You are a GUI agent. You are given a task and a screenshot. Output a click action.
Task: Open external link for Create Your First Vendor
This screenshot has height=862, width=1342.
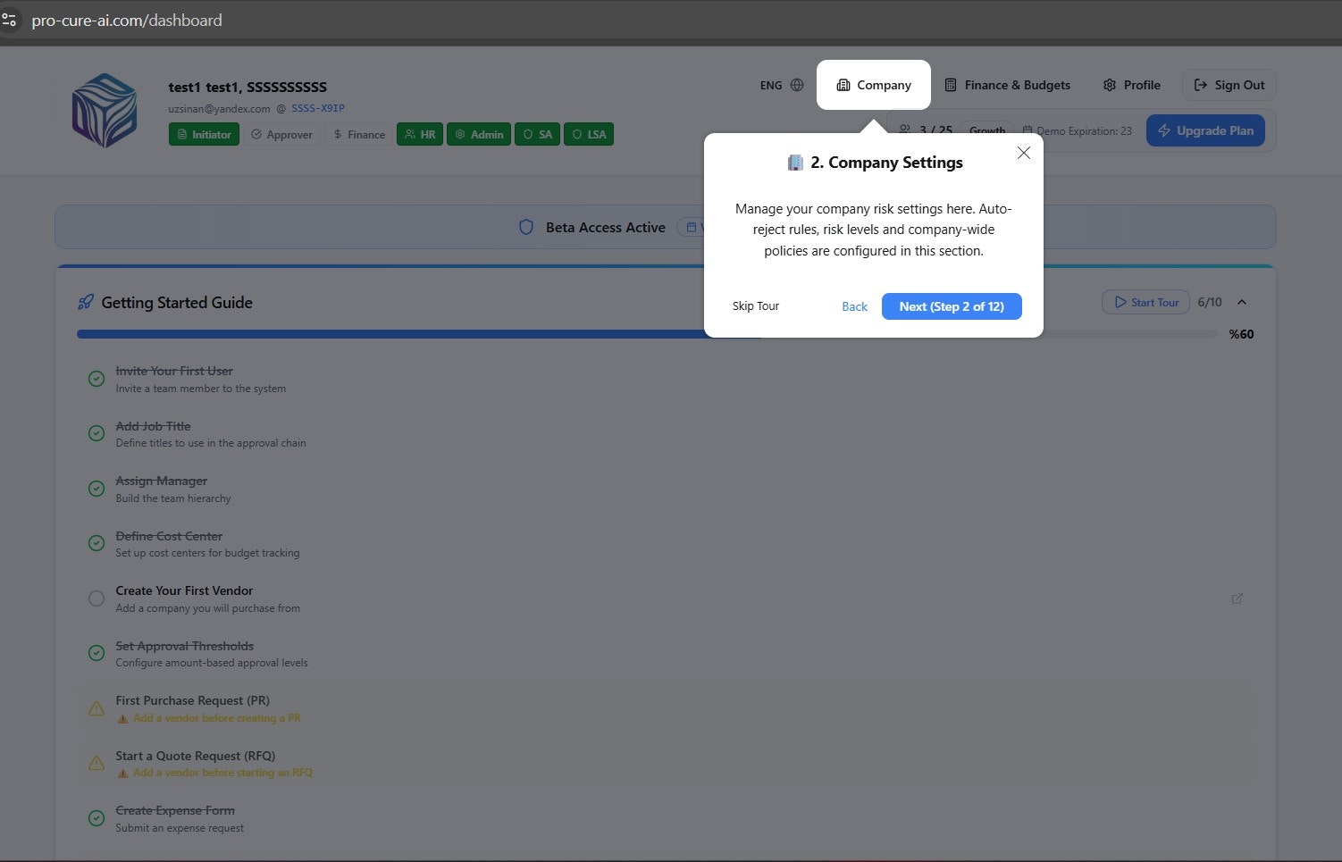pos(1237,598)
